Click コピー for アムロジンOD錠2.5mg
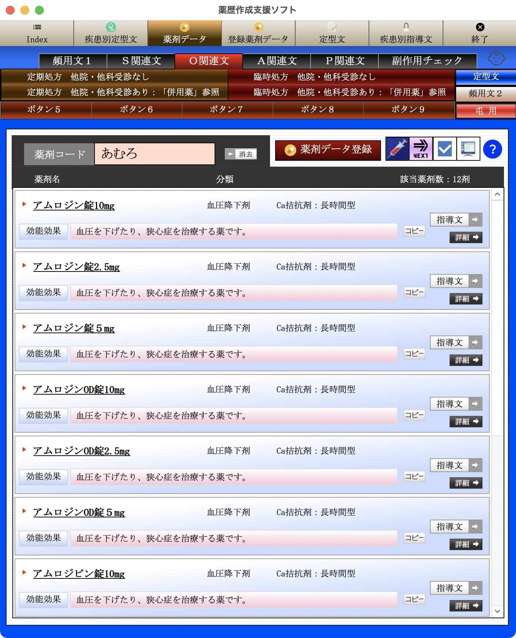The image size is (516, 638). pos(414,476)
